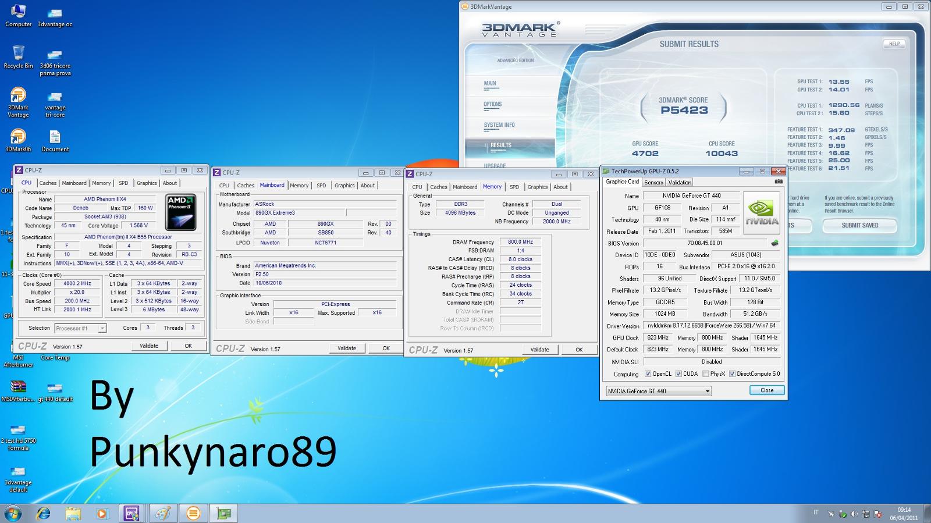Open the Windows Start menu
931x523 pixels.
[x=13, y=513]
